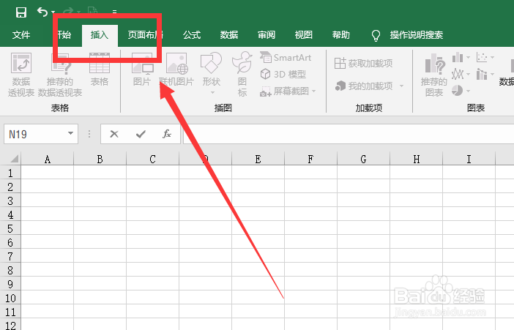The image size is (514, 330).
Task: Click the Enter checkmark formula bar button
Action: 141,134
